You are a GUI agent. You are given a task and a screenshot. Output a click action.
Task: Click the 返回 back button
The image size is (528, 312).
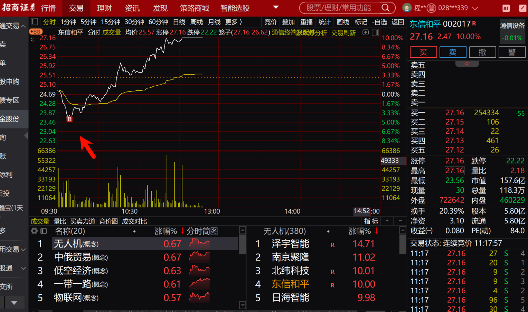pos(398,22)
